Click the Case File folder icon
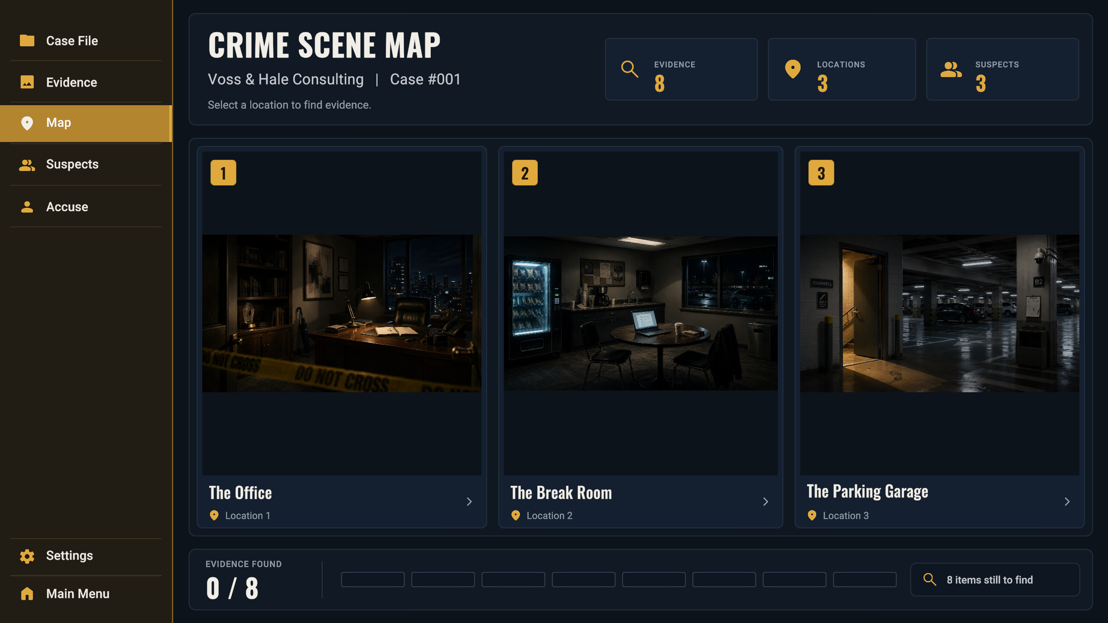Image resolution: width=1108 pixels, height=623 pixels. point(27,41)
